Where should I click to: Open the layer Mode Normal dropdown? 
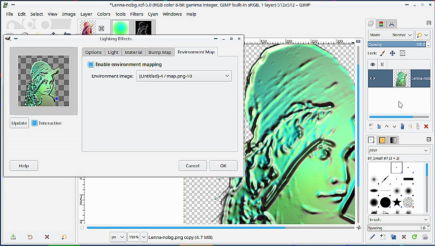(x=391, y=35)
